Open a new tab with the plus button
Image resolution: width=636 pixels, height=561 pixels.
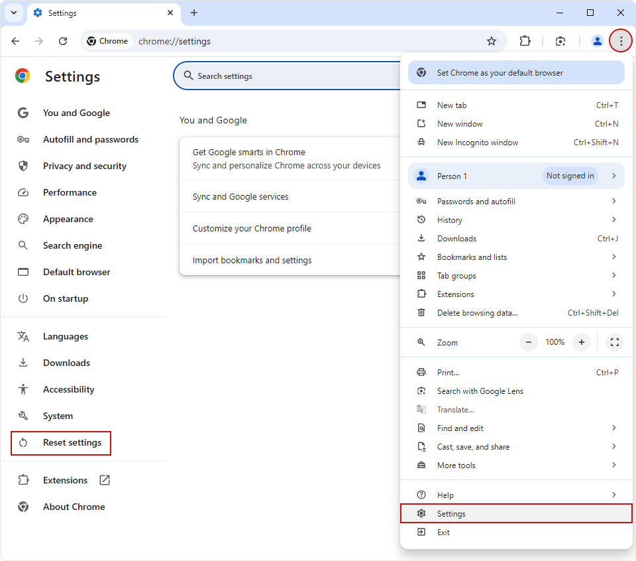coord(194,13)
